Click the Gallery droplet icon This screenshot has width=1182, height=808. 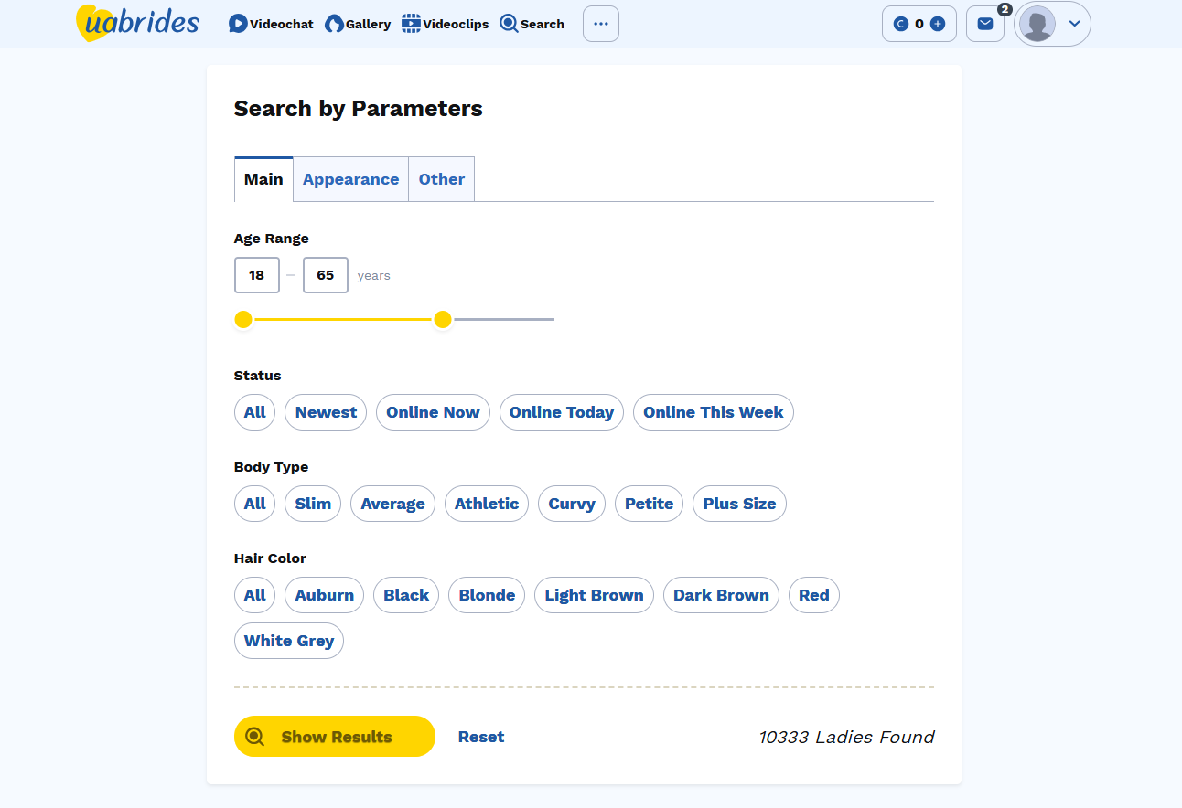[x=331, y=24]
